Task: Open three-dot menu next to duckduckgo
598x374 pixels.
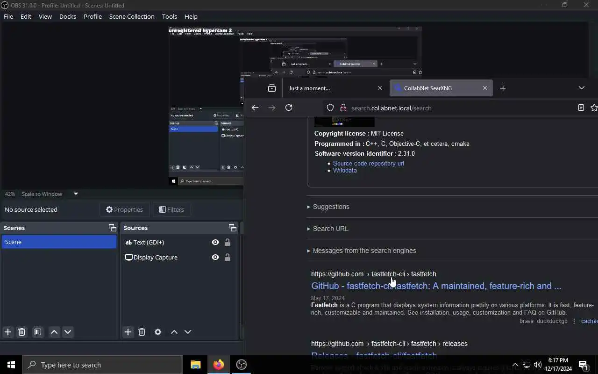Action: pyautogui.click(x=574, y=321)
